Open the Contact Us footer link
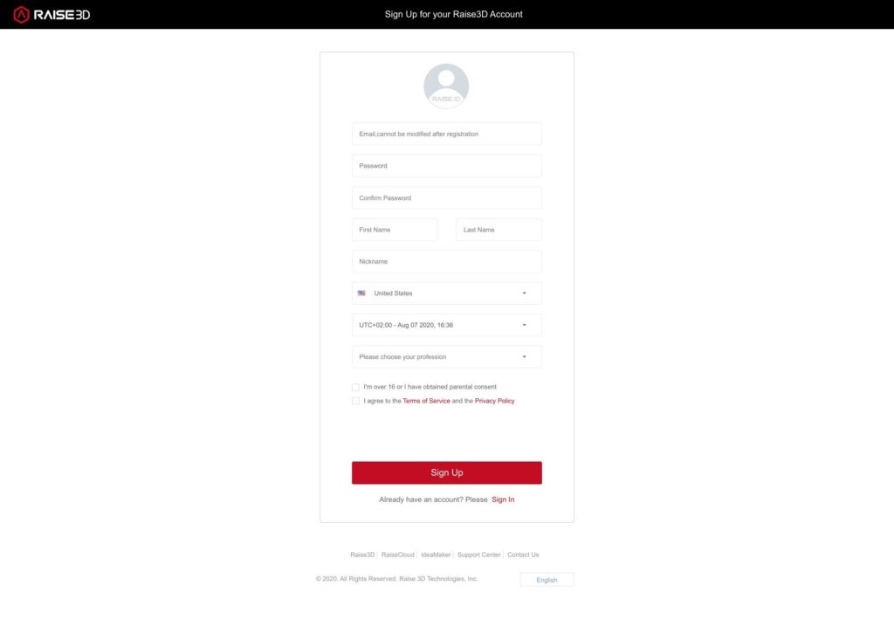This screenshot has width=894, height=634. tap(523, 555)
